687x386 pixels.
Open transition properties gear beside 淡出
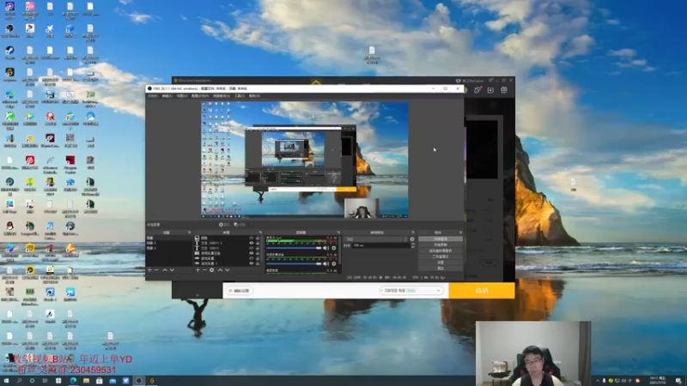point(412,239)
